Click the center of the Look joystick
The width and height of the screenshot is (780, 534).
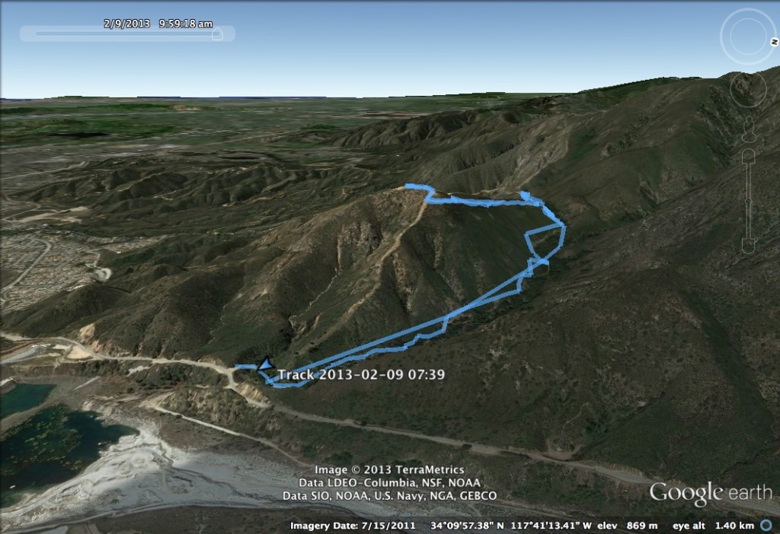(x=748, y=37)
